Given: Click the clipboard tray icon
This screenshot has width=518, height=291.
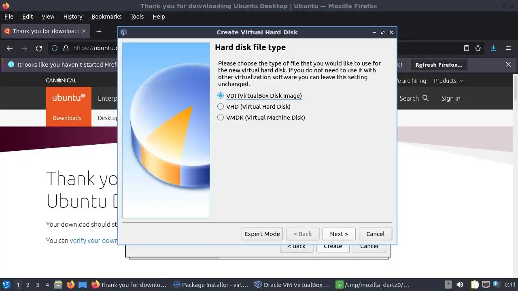Looking at the screenshot, I should 475,285.
